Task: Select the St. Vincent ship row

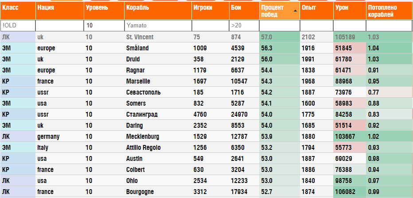Action: tap(206, 37)
